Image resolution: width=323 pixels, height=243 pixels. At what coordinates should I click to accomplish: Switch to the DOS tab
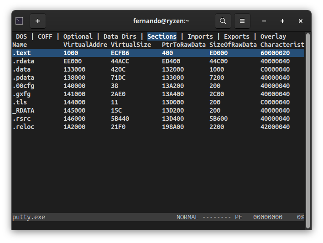[x=21, y=36]
